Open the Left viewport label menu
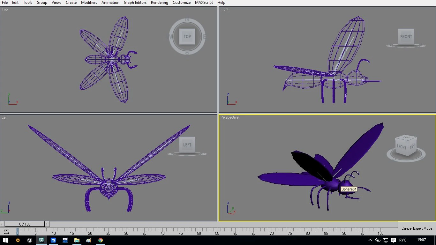The image size is (436, 245). [x=4, y=117]
